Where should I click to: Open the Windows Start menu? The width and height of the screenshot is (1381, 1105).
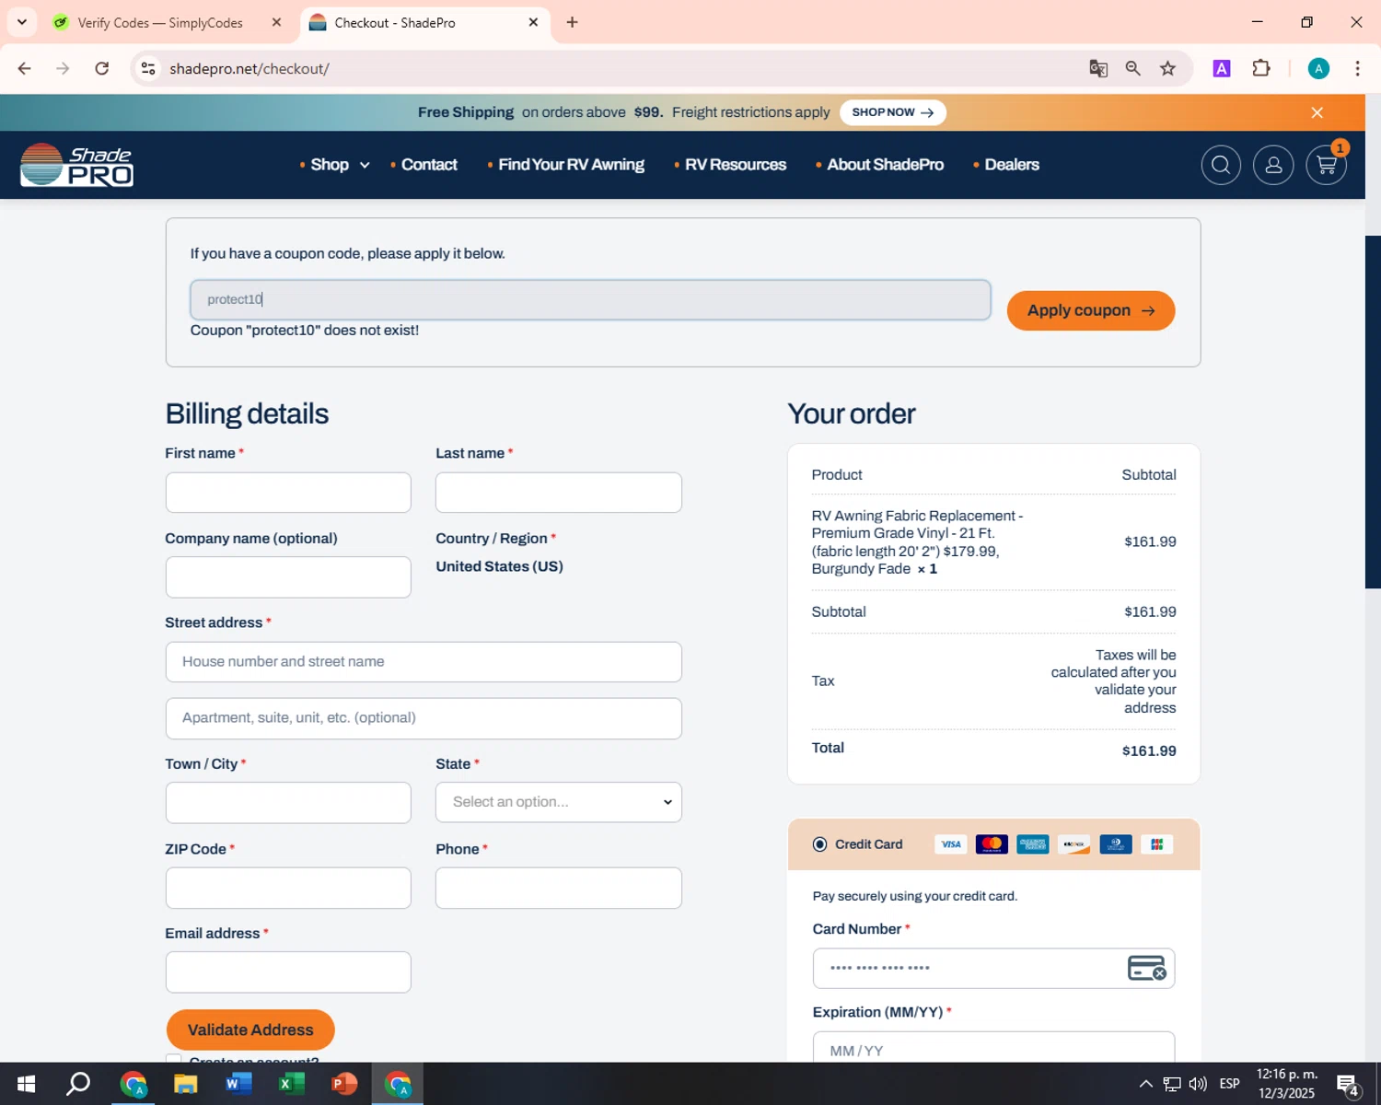[x=26, y=1084]
